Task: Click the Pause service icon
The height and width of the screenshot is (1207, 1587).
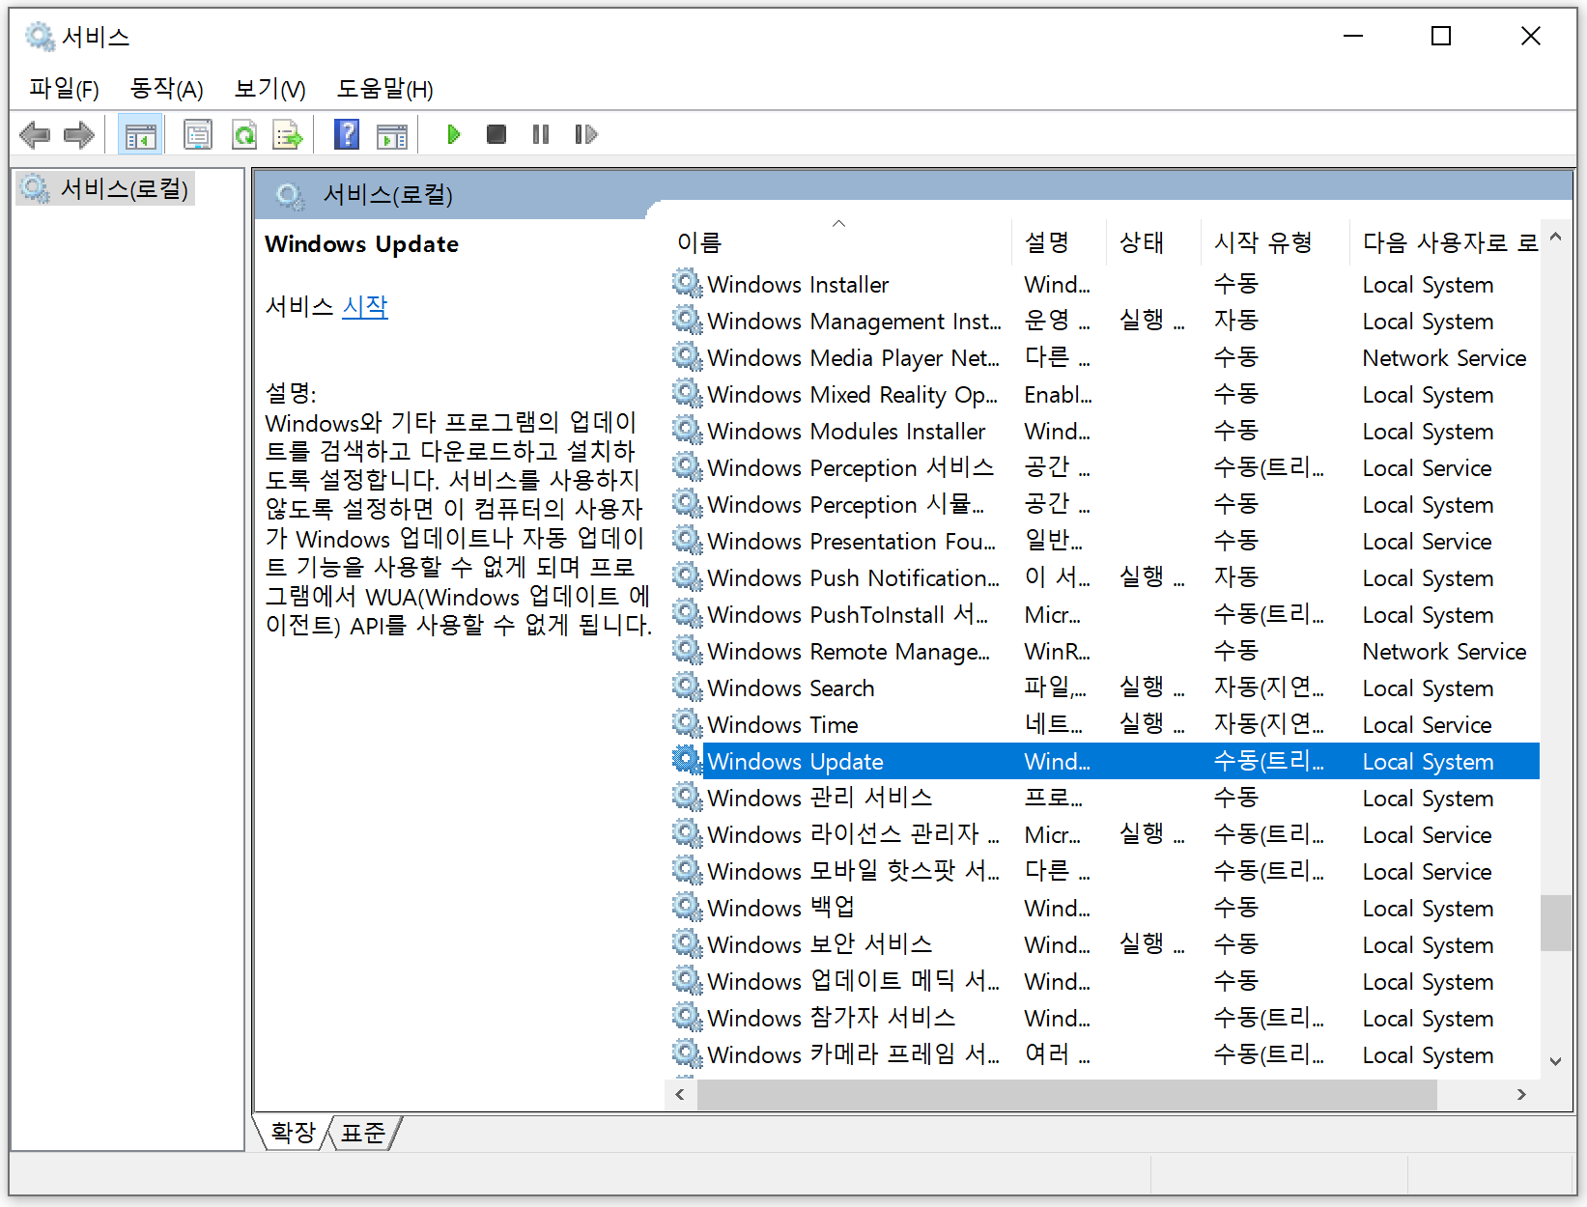Action: coord(541,134)
